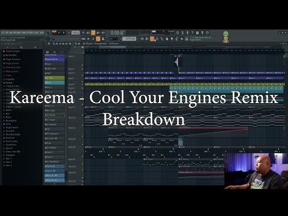Select the playlist Playback speaker tool
The image size is (288, 216).
tap(79, 44)
